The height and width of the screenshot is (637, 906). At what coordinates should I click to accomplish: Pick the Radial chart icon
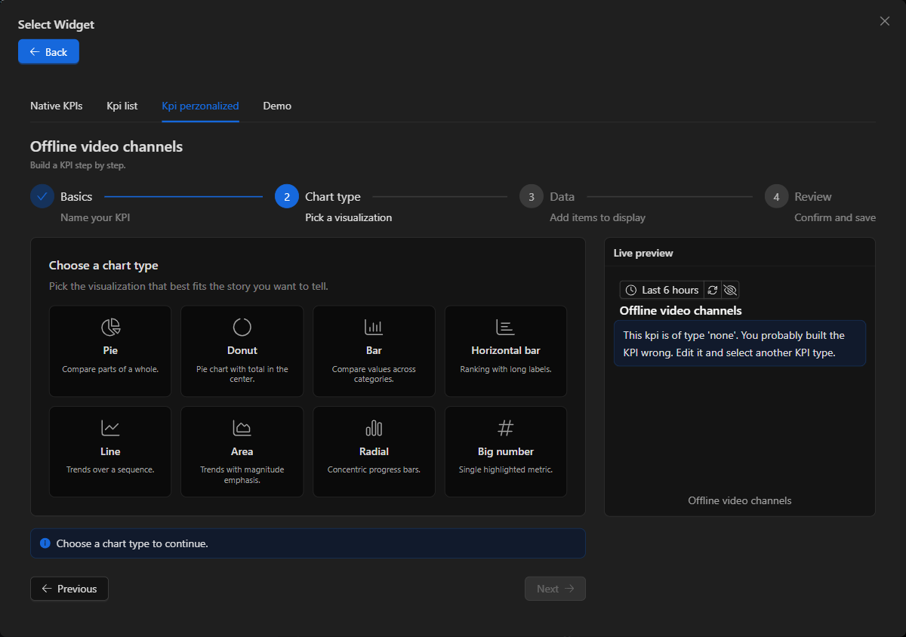[374, 428]
